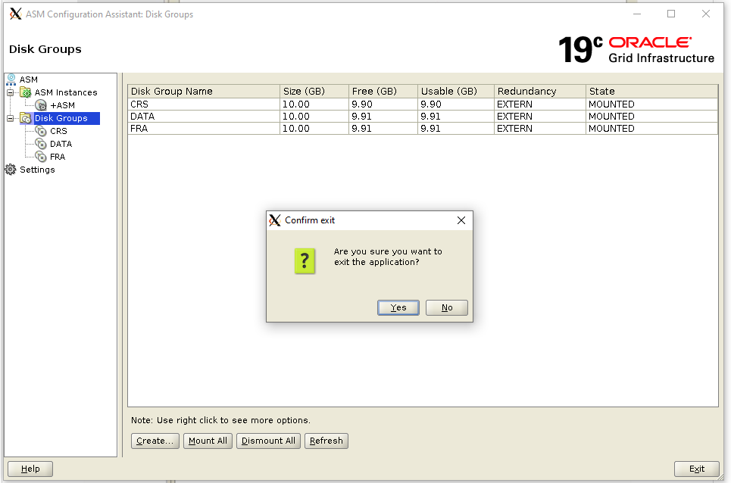Open Help from the bottom bar
The width and height of the screenshot is (731, 483).
click(30, 469)
